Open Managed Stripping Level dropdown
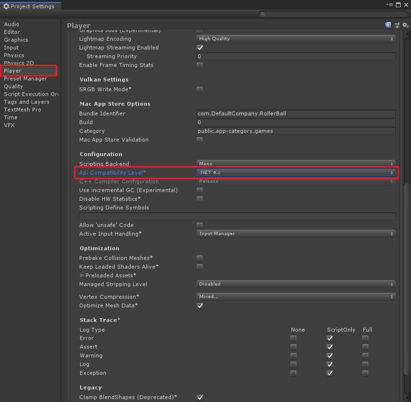 [x=296, y=284]
